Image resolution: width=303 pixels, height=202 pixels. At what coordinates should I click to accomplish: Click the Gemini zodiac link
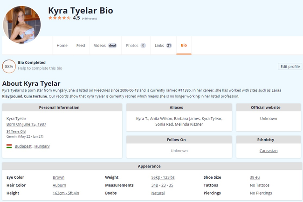pos(25,136)
